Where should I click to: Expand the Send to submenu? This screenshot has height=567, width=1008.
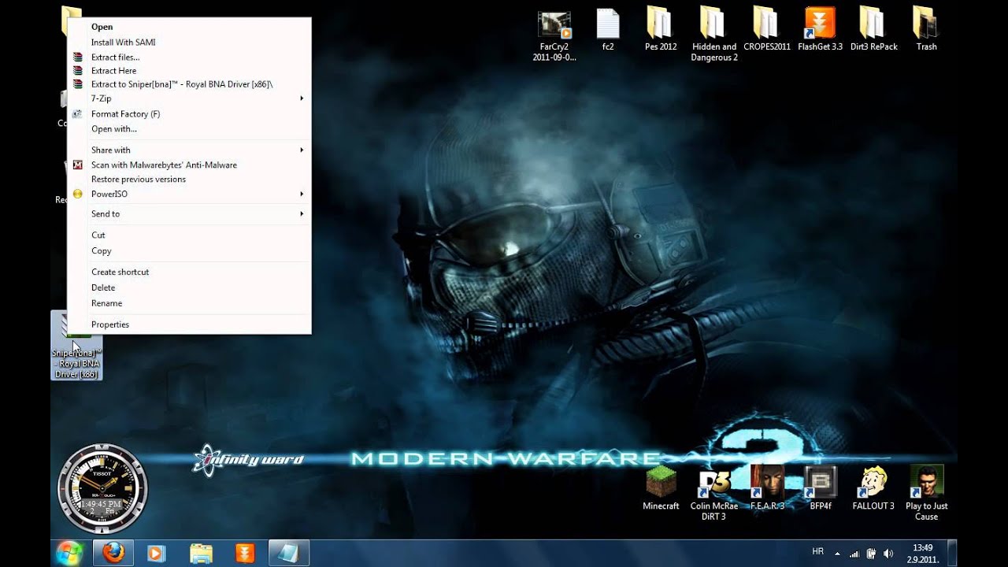[x=189, y=213]
